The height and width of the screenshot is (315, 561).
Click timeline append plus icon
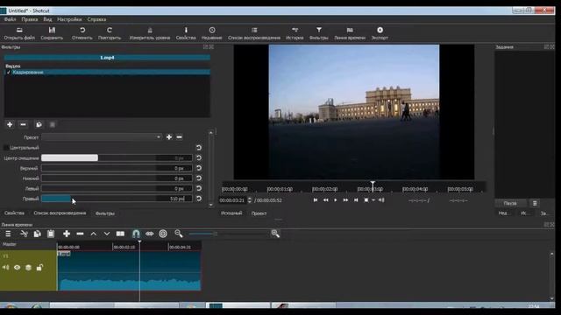click(x=67, y=234)
